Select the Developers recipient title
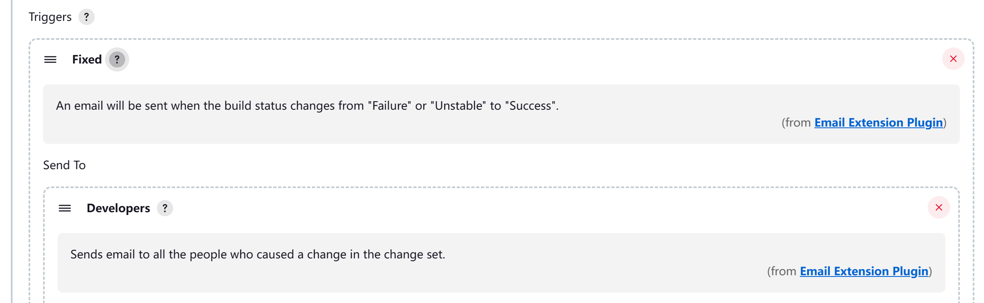The width and height of the screenshot is (984, 303). 118,208
